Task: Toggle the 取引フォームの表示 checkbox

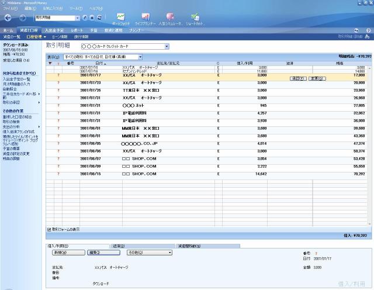Action: [49, 230]
